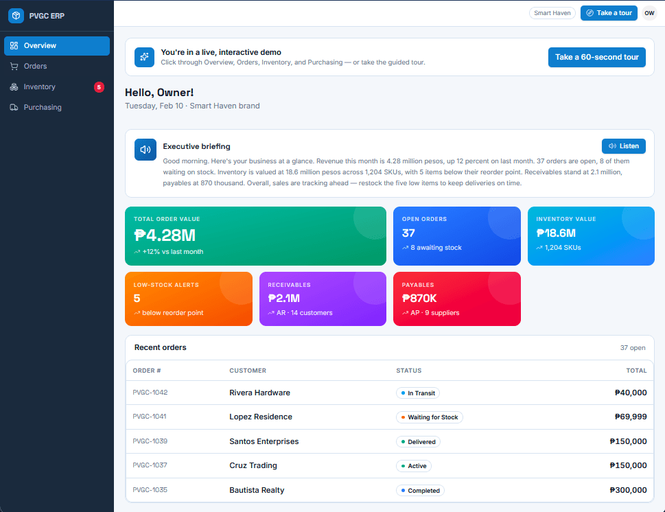Image resolution: width=665 pixels, height=512 pixels.
Task: Click the PVGC ERP cube logo icon
Action: 16,16
